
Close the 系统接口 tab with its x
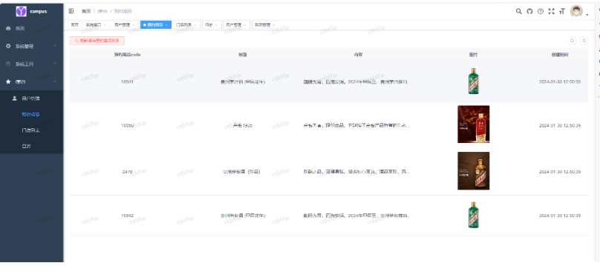105,24
